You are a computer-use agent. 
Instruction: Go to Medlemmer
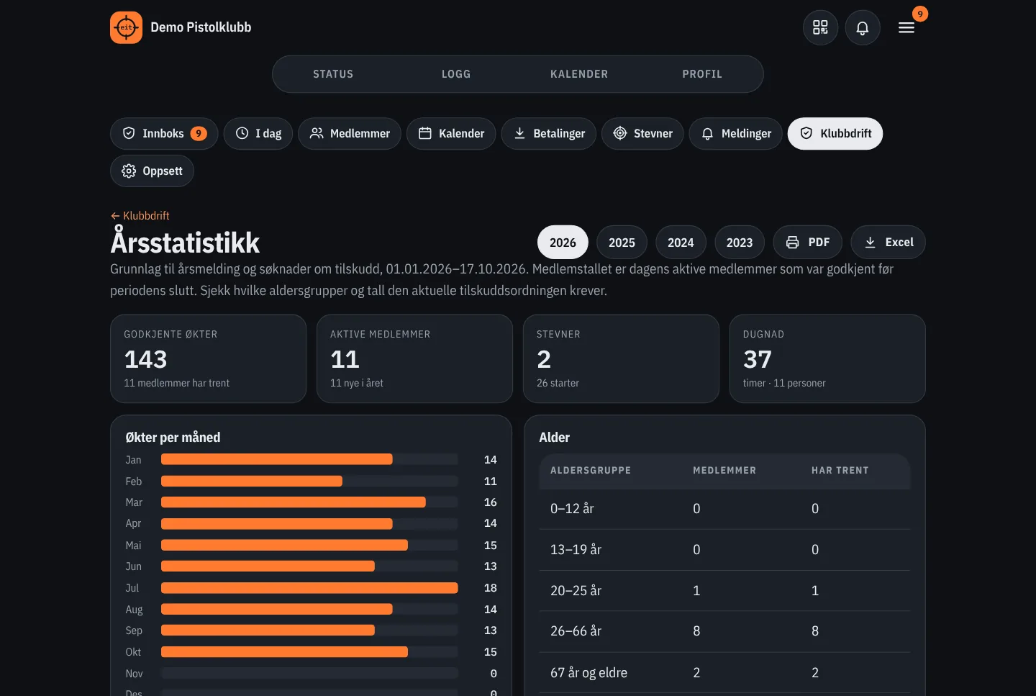(350, 133)
